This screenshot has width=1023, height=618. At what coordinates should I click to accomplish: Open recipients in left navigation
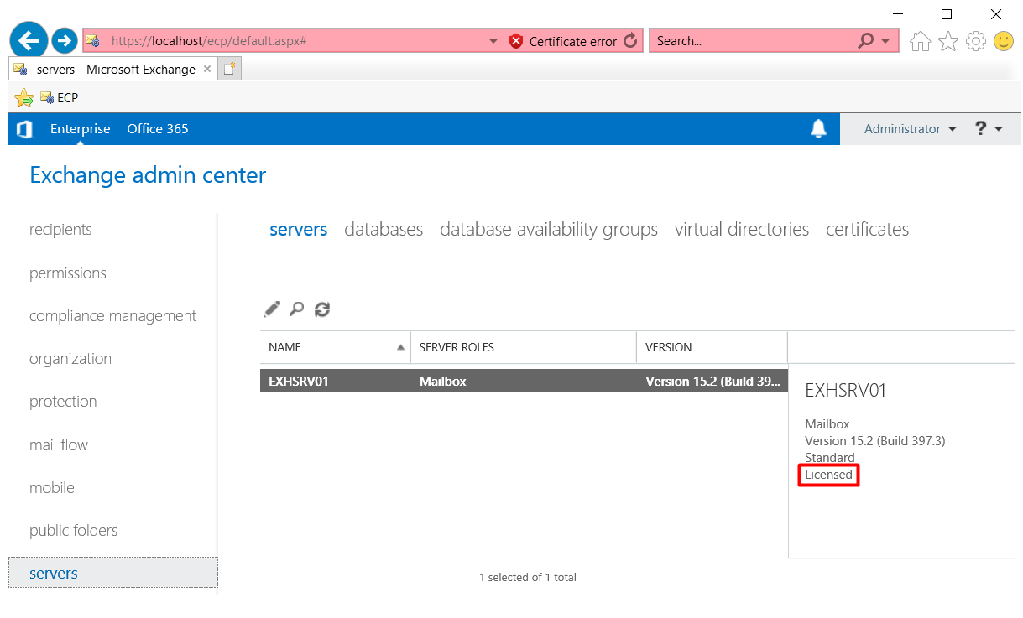60,230
